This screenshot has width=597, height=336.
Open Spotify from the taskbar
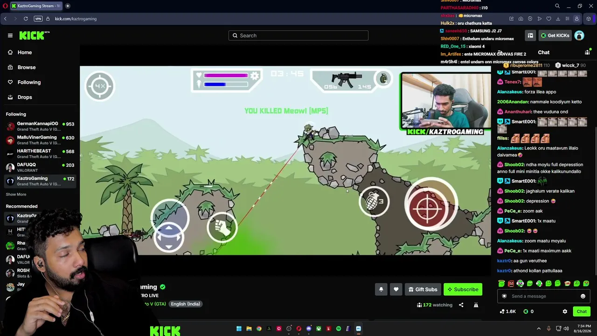click(x=339, y=329)
